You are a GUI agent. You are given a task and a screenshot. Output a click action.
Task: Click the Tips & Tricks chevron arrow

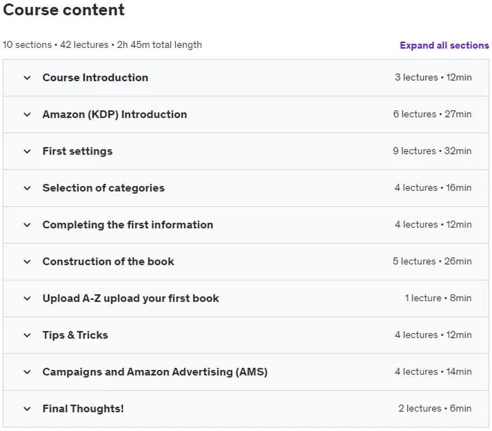[27, 335]
